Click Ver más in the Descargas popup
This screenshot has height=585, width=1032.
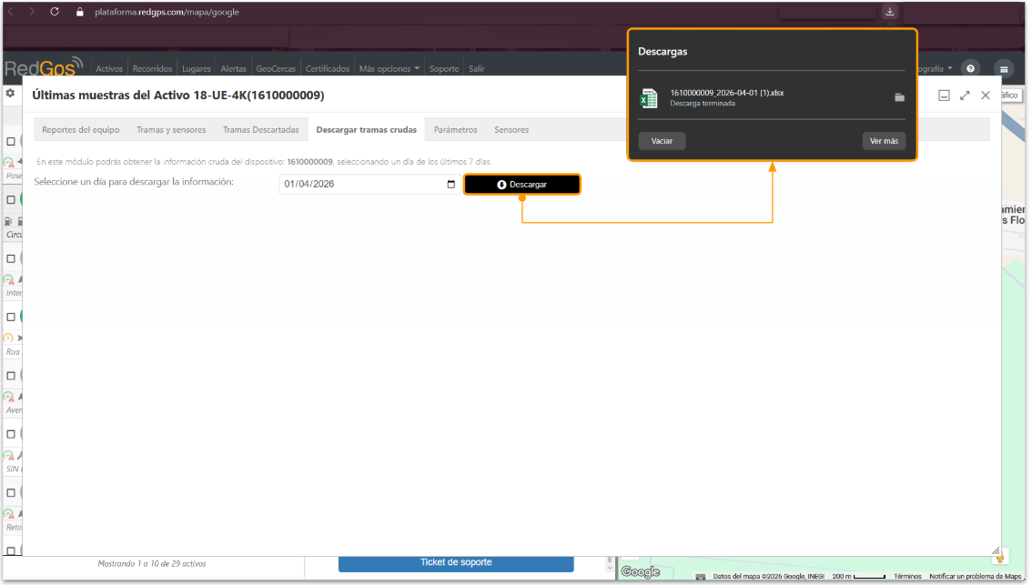(x=884, y=141)
